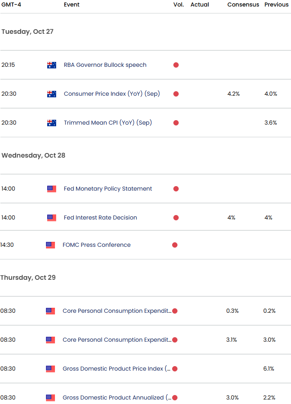Click Australia flag beside RBA Governor Bullock speech
Viewport: 291px width, 404px height.
pyautogui.click(x=52, y=65)
